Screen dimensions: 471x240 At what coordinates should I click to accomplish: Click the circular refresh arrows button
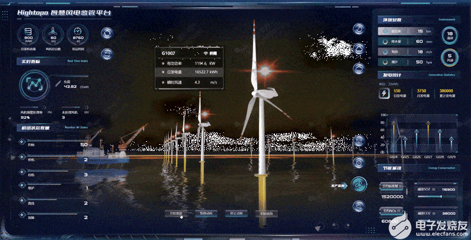click(x=107, y=34)
